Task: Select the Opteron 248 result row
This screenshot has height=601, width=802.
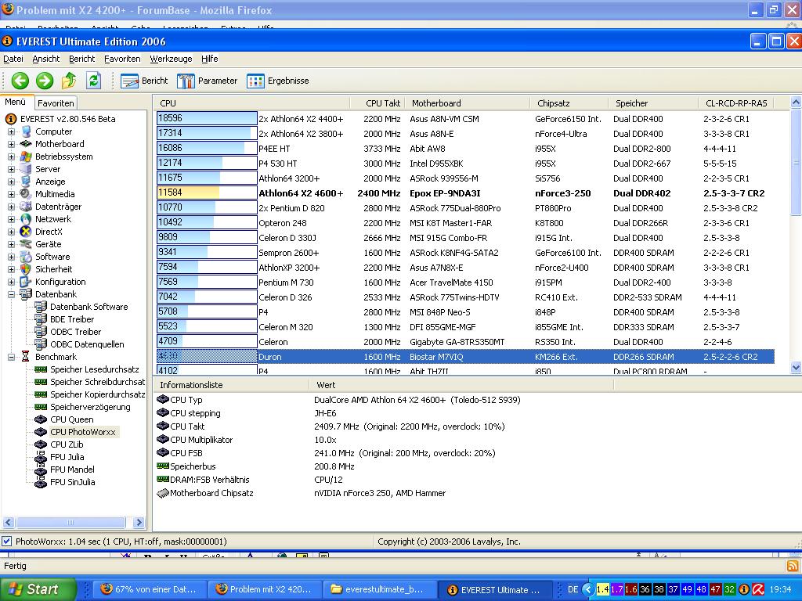Action: click(465, 223)
